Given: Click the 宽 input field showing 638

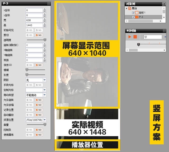Looking at the screenshot, I should pos(34,20).
